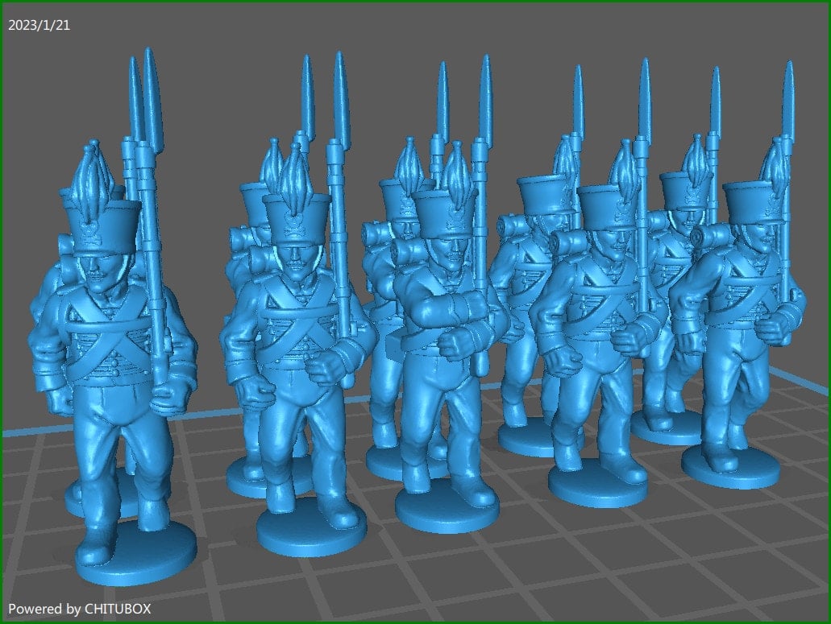Viewport: 831px width, 624px height.
Task: Click the Powered by CHITUBOX text
Action: [x=80, y=609]
